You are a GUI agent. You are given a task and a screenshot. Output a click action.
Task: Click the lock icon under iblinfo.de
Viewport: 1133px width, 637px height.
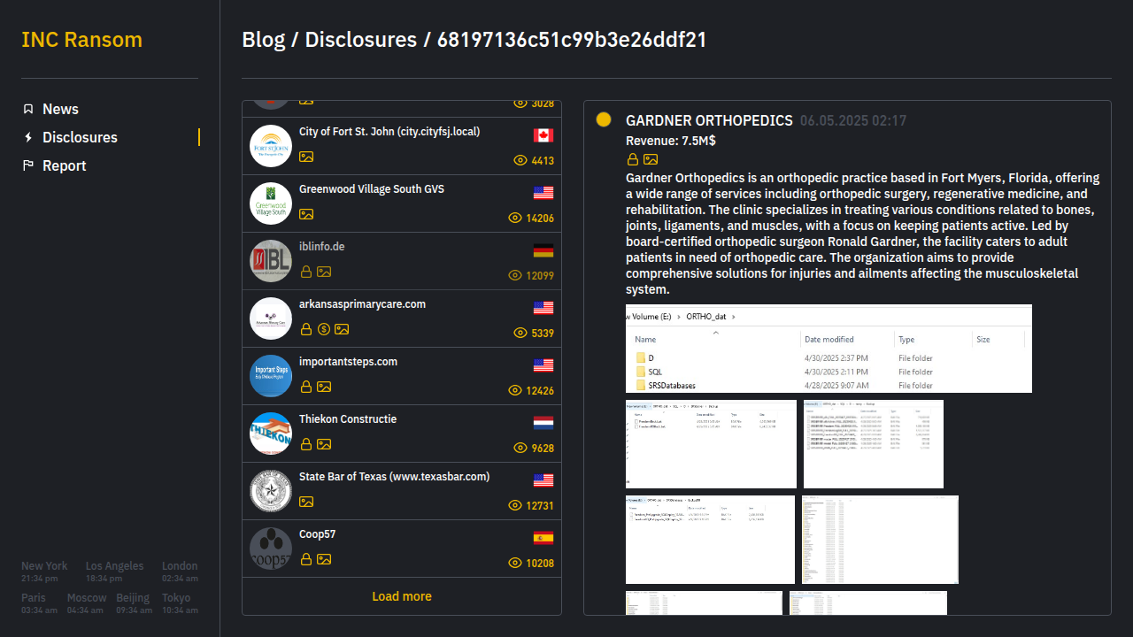click(306, 272)
